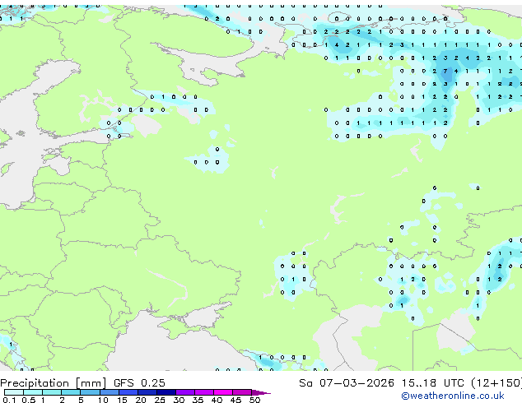Click the legend label "20"
The image size is (522, 403).
click(141, 400)
